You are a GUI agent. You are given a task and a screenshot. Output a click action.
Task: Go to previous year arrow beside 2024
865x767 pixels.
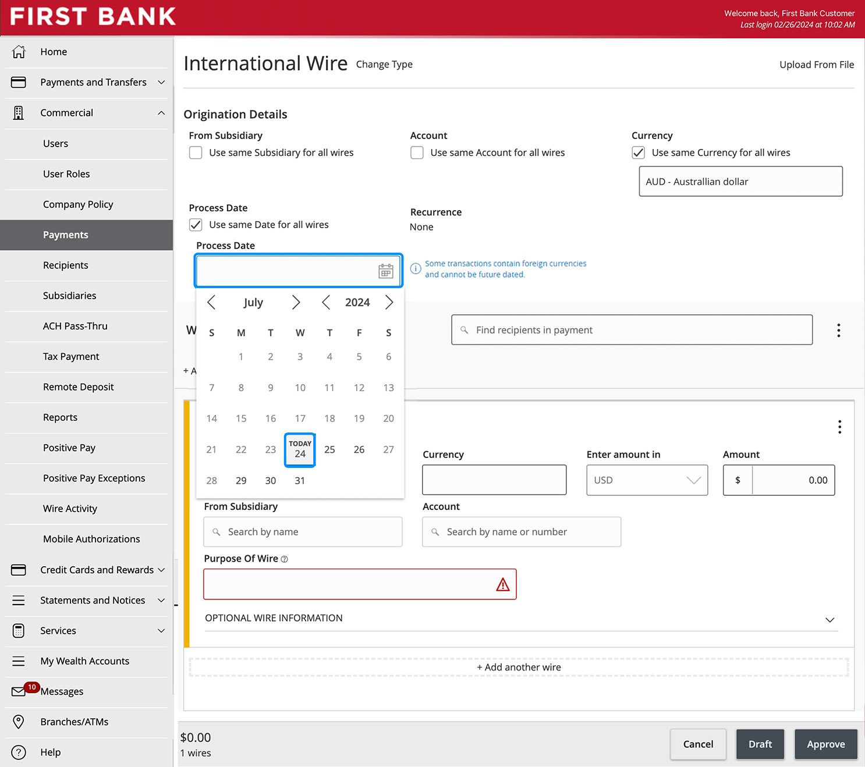pyautogui.click(x=326, y=303)
